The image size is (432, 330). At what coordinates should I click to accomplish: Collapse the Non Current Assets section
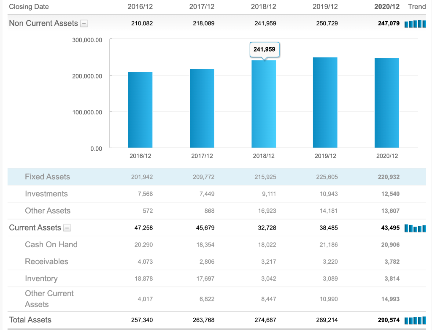coord(84,24)
